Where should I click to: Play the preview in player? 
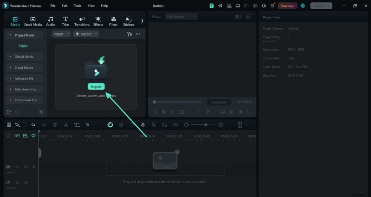tap(173, 112)
